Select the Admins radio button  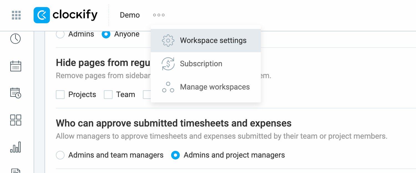(x=60, y=34)
